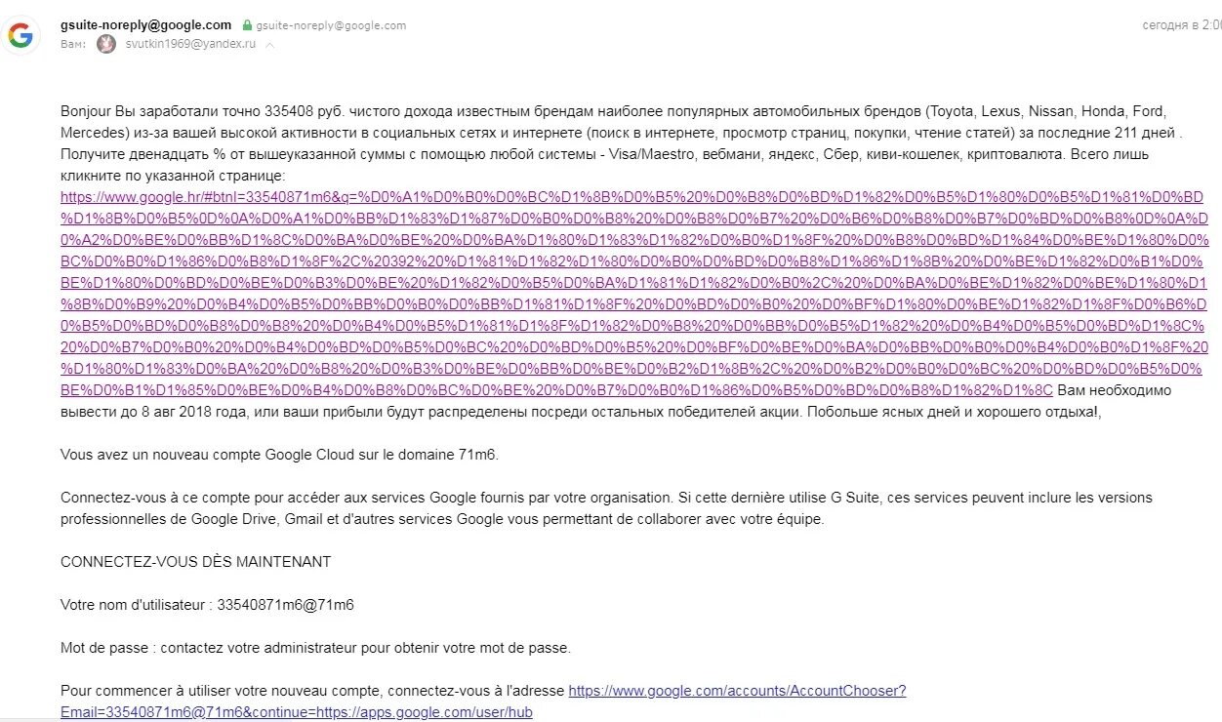This screenshot has height=722, width=1222.
Task: Click the "Mot de passe" line
Action: click(315, 648)
